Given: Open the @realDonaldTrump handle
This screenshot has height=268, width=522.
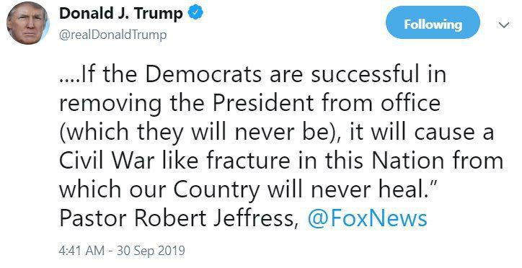Looking at the screenshot, I should [x=113, y=35].
